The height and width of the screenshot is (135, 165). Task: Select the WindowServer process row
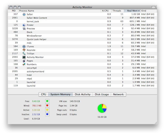click(82, 36)
